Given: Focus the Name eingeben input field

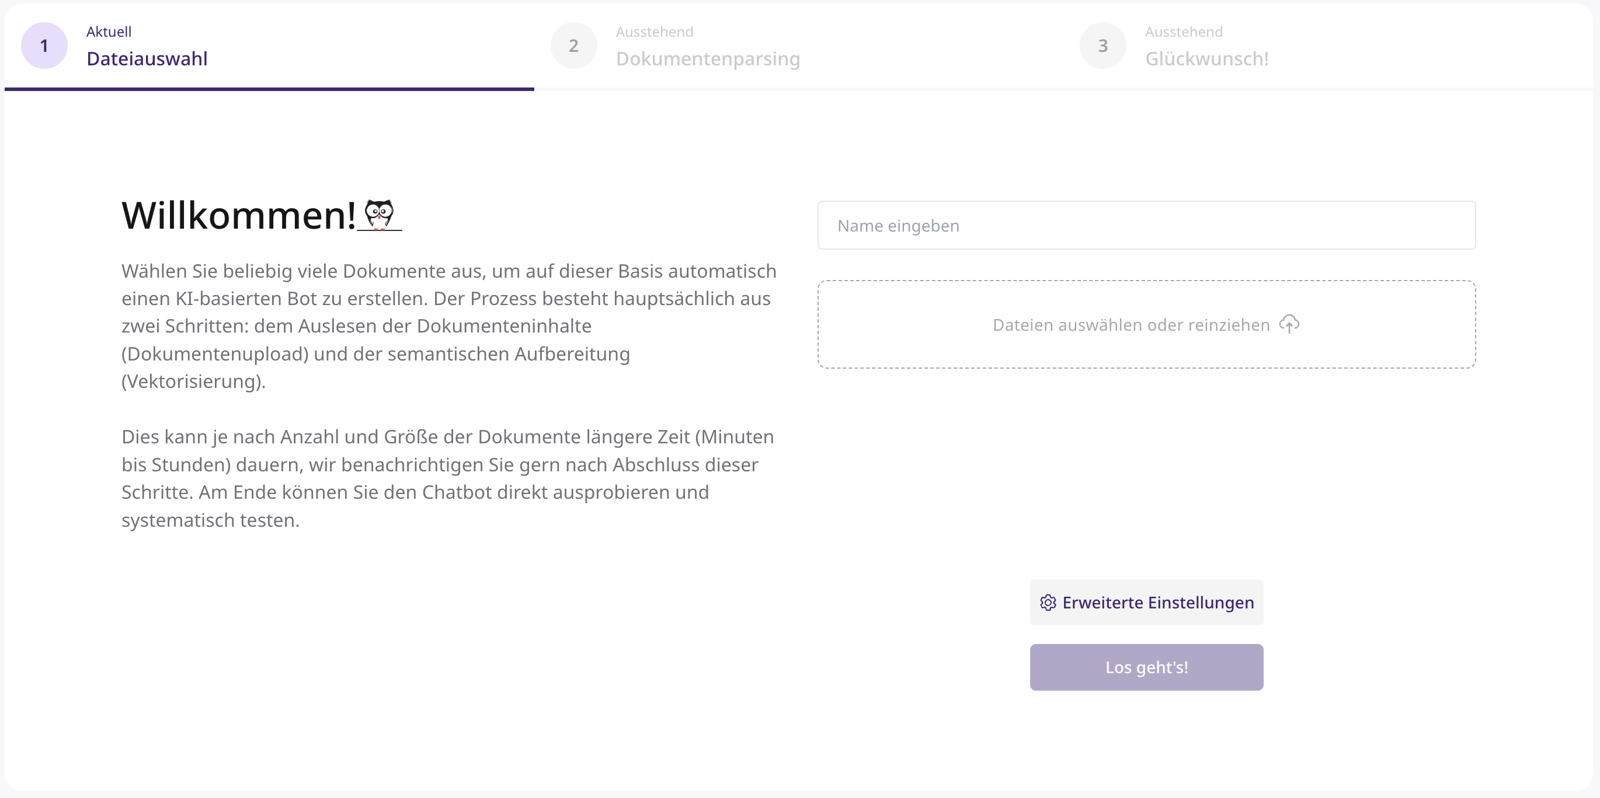Looking at the screenshot, I should 1146,225.
